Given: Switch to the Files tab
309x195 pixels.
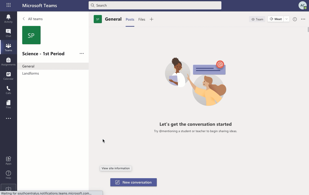Looking at the screenshot, I should 142,19.
